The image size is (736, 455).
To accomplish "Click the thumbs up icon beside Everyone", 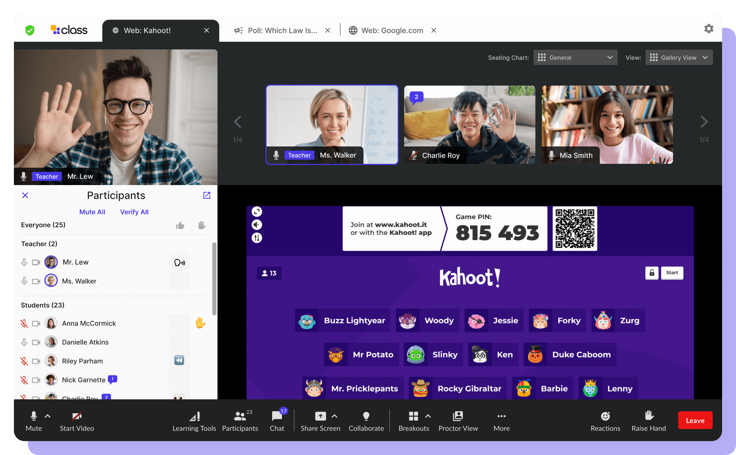I will click(x=180, y=225).
